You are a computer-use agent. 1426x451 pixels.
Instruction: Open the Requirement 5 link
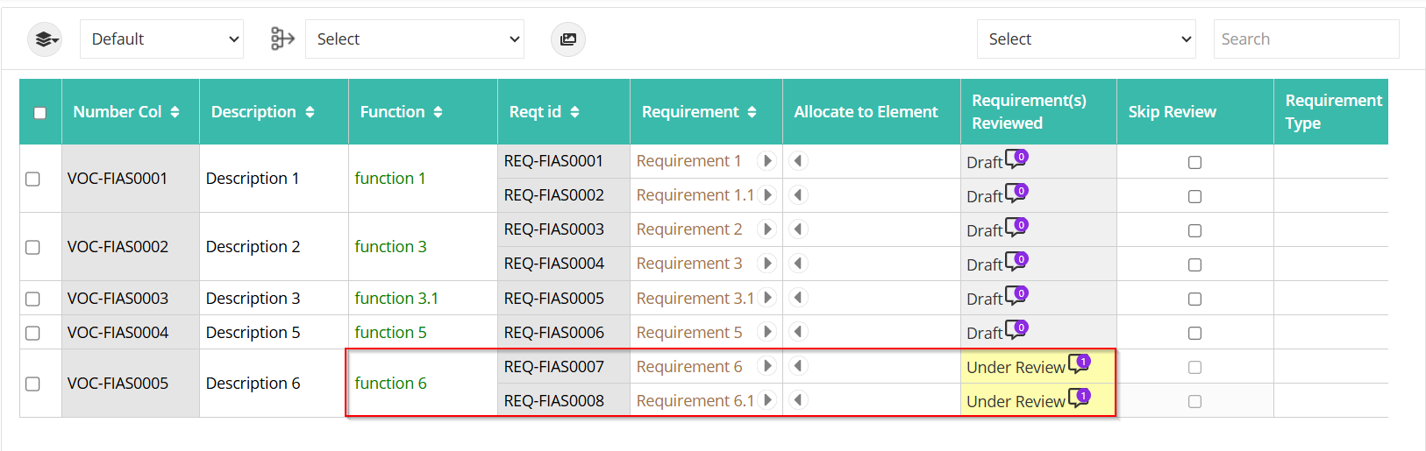689,333
